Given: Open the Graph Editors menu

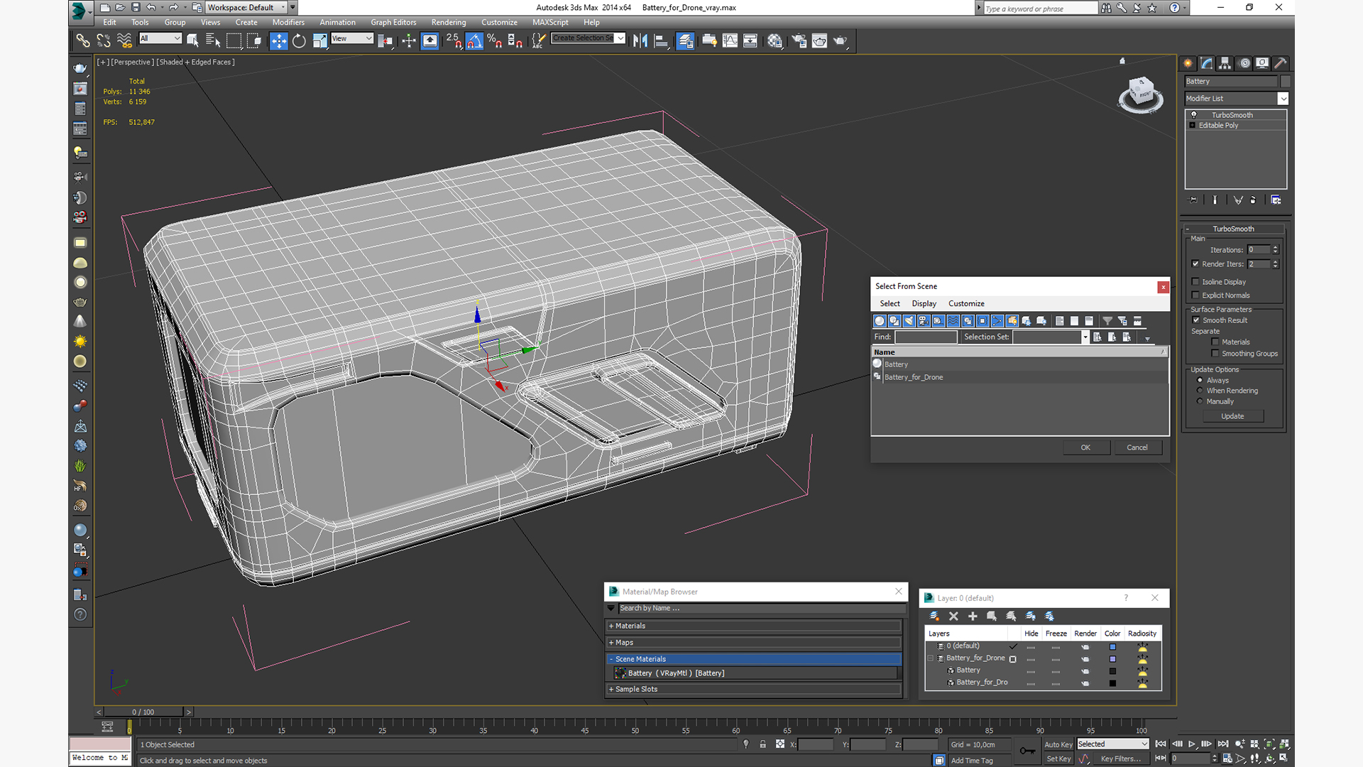Looking at the screenshot, I should (x=393, y=23).
